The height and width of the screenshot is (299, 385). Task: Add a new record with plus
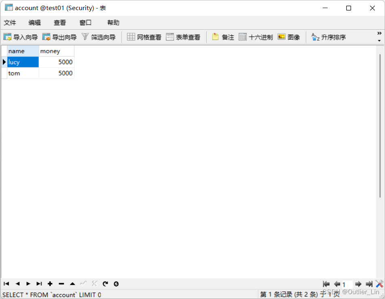[x=50, y=284]
